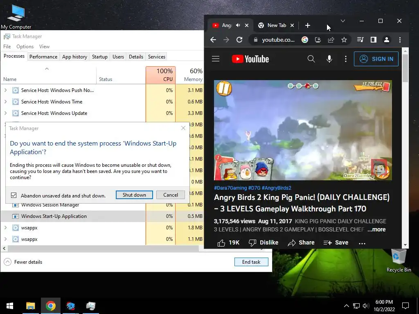Click the youtube.co... address bar
This screenshot has width=419, height=314.
tap(278, 40)
